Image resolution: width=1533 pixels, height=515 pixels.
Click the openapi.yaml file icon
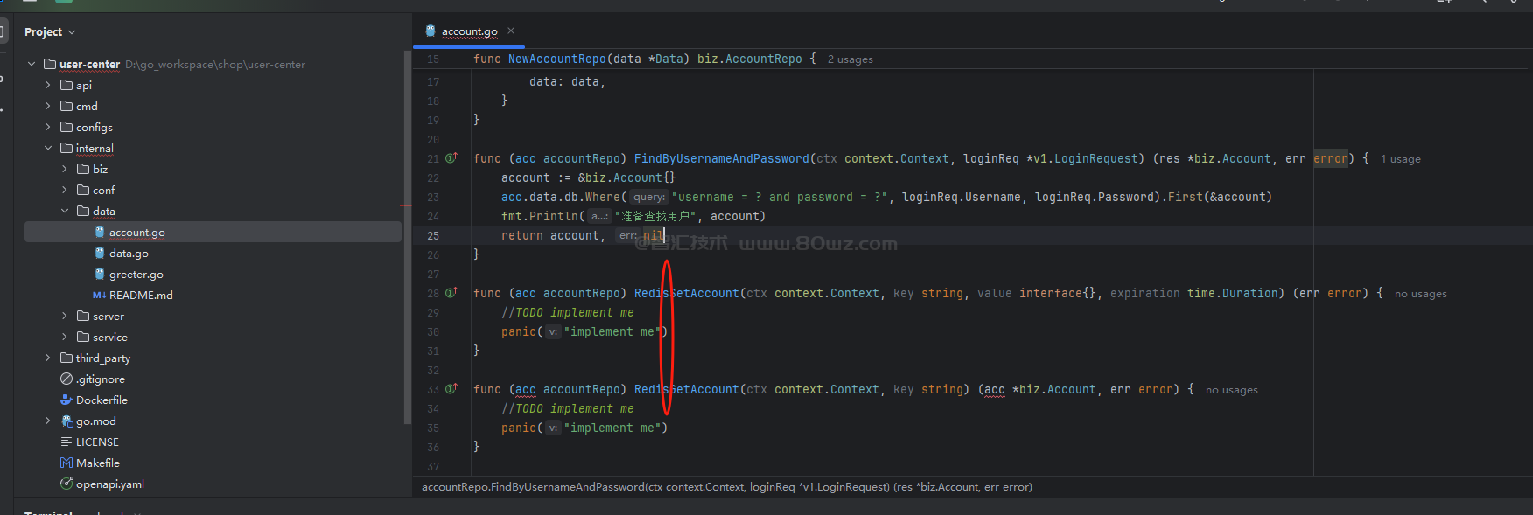tap(66, 484)
